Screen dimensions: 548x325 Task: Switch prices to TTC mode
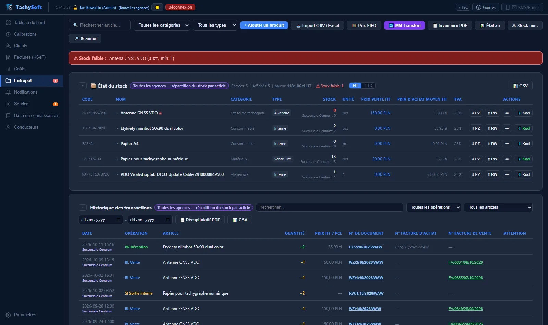368,86
